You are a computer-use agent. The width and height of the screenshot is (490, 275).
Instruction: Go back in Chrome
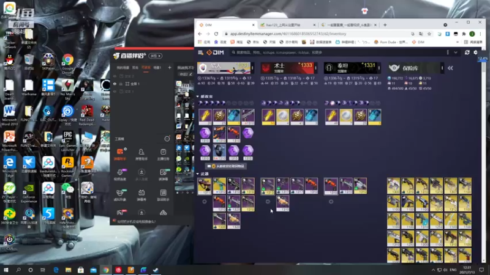coord(200,34)
